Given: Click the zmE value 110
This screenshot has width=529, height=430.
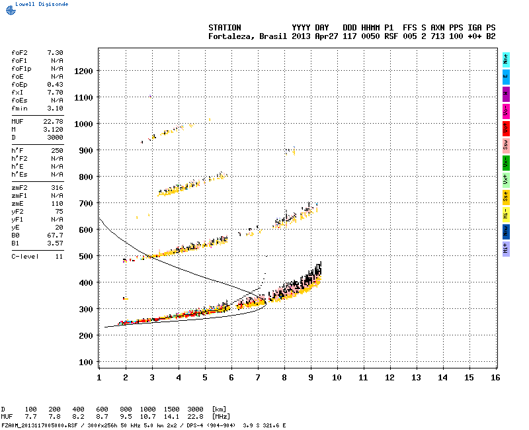Looking at the screenshot, I should click(x=57, y=204).
